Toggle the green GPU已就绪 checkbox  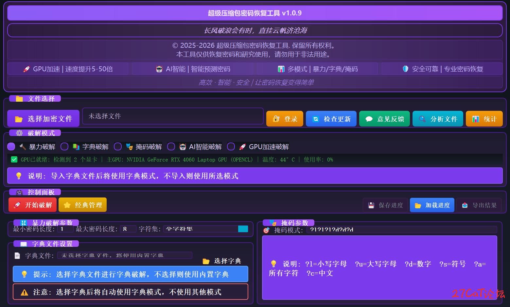pyautogui.click(x=14, y=160)
